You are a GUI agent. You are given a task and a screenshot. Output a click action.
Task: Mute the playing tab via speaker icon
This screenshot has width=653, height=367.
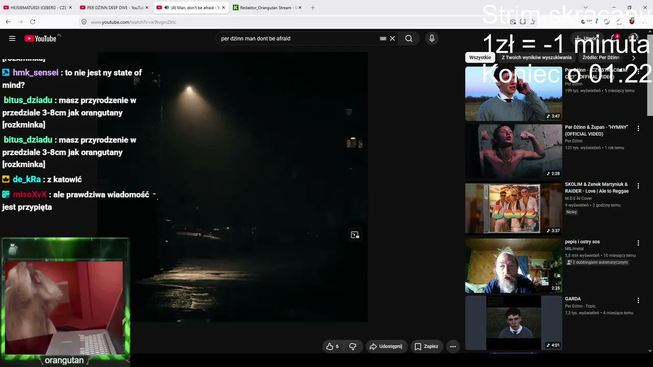click(167, 8)
